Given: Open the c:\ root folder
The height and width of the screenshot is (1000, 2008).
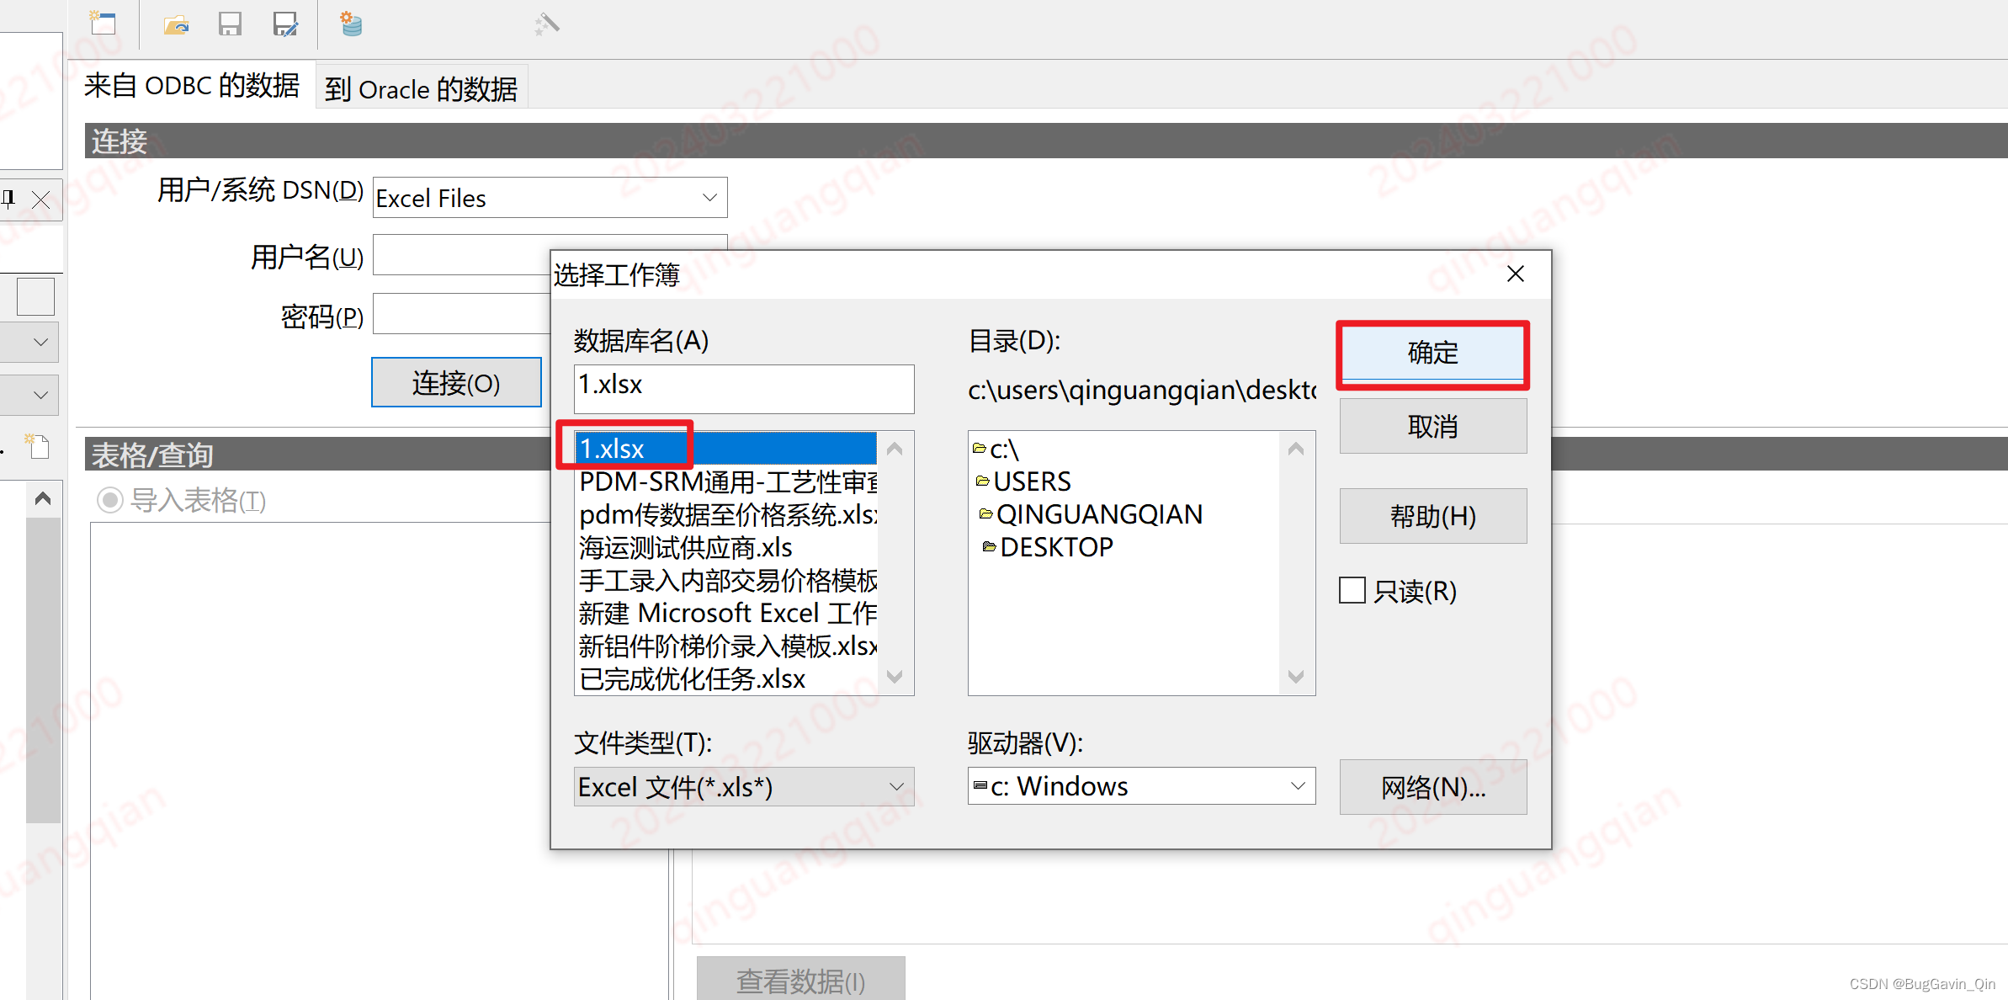Looking at the screenshot, I should tap(996, 449).
